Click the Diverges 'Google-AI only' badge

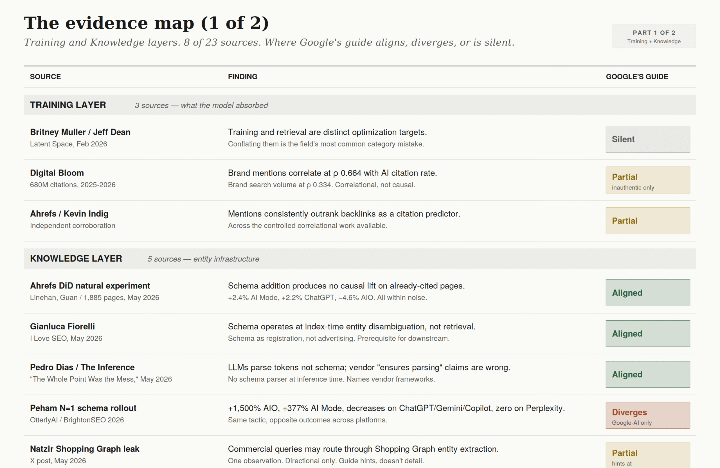pos(648,415)
